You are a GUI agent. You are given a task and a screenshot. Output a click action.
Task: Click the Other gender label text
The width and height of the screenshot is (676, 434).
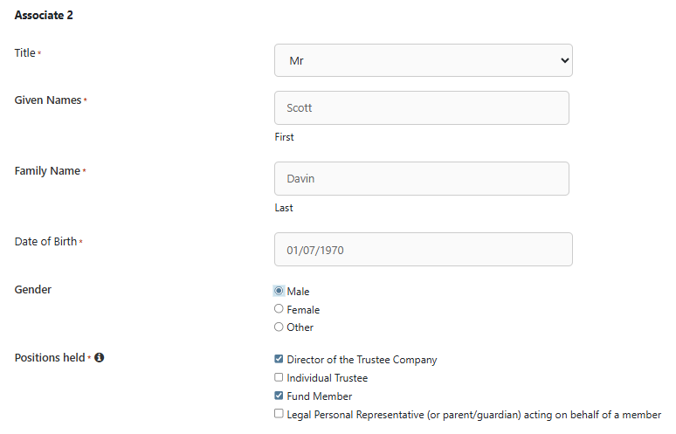pos(300,328)
